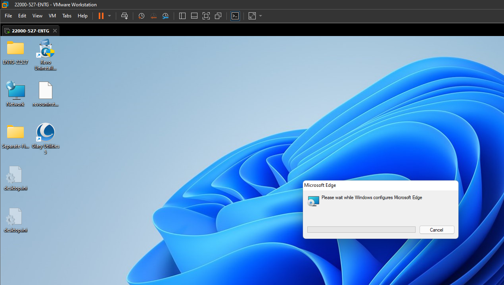Send Ctrl+Alt+Del to the VM

tap(125, 16)
